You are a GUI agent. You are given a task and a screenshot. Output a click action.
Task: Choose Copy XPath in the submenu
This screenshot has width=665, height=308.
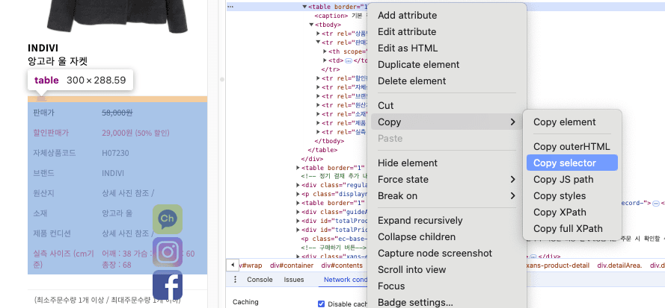tap(559, 212)
